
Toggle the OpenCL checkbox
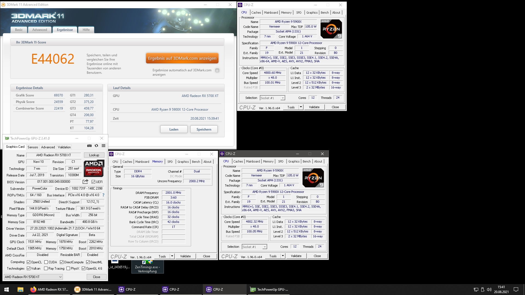28,262
